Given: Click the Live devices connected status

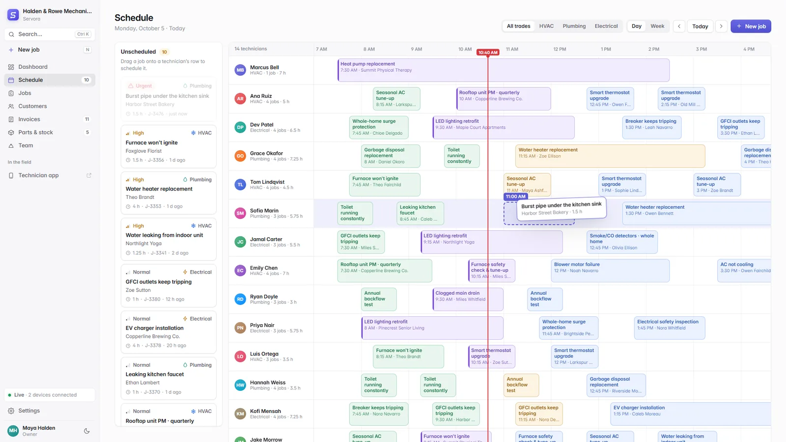Looking at the screenshot, I should [50, 395].
